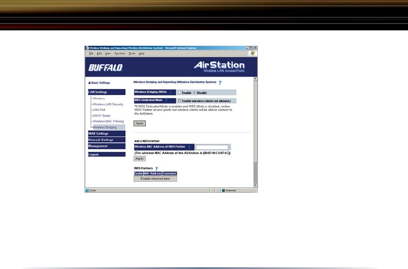The image size is (408, 269).
Task: Click the Done page icon in status bar
Action: click(x=87, y=190)
